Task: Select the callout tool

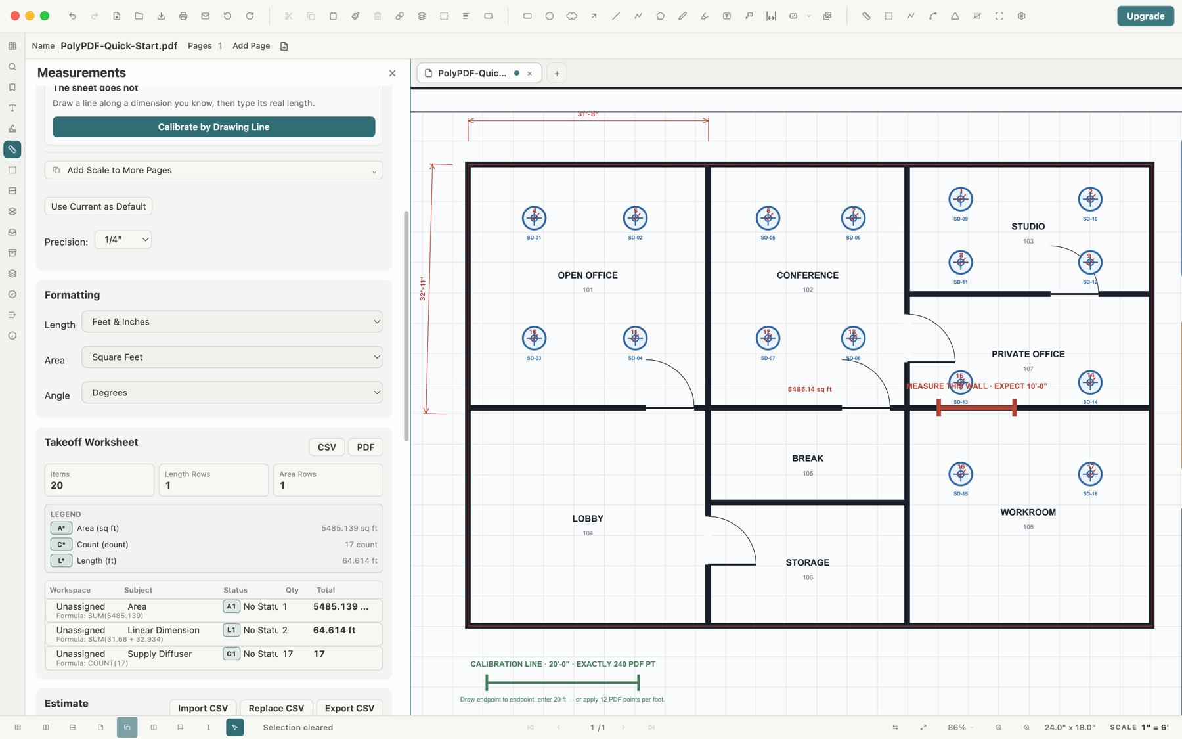Action: [x=749, y=16]
